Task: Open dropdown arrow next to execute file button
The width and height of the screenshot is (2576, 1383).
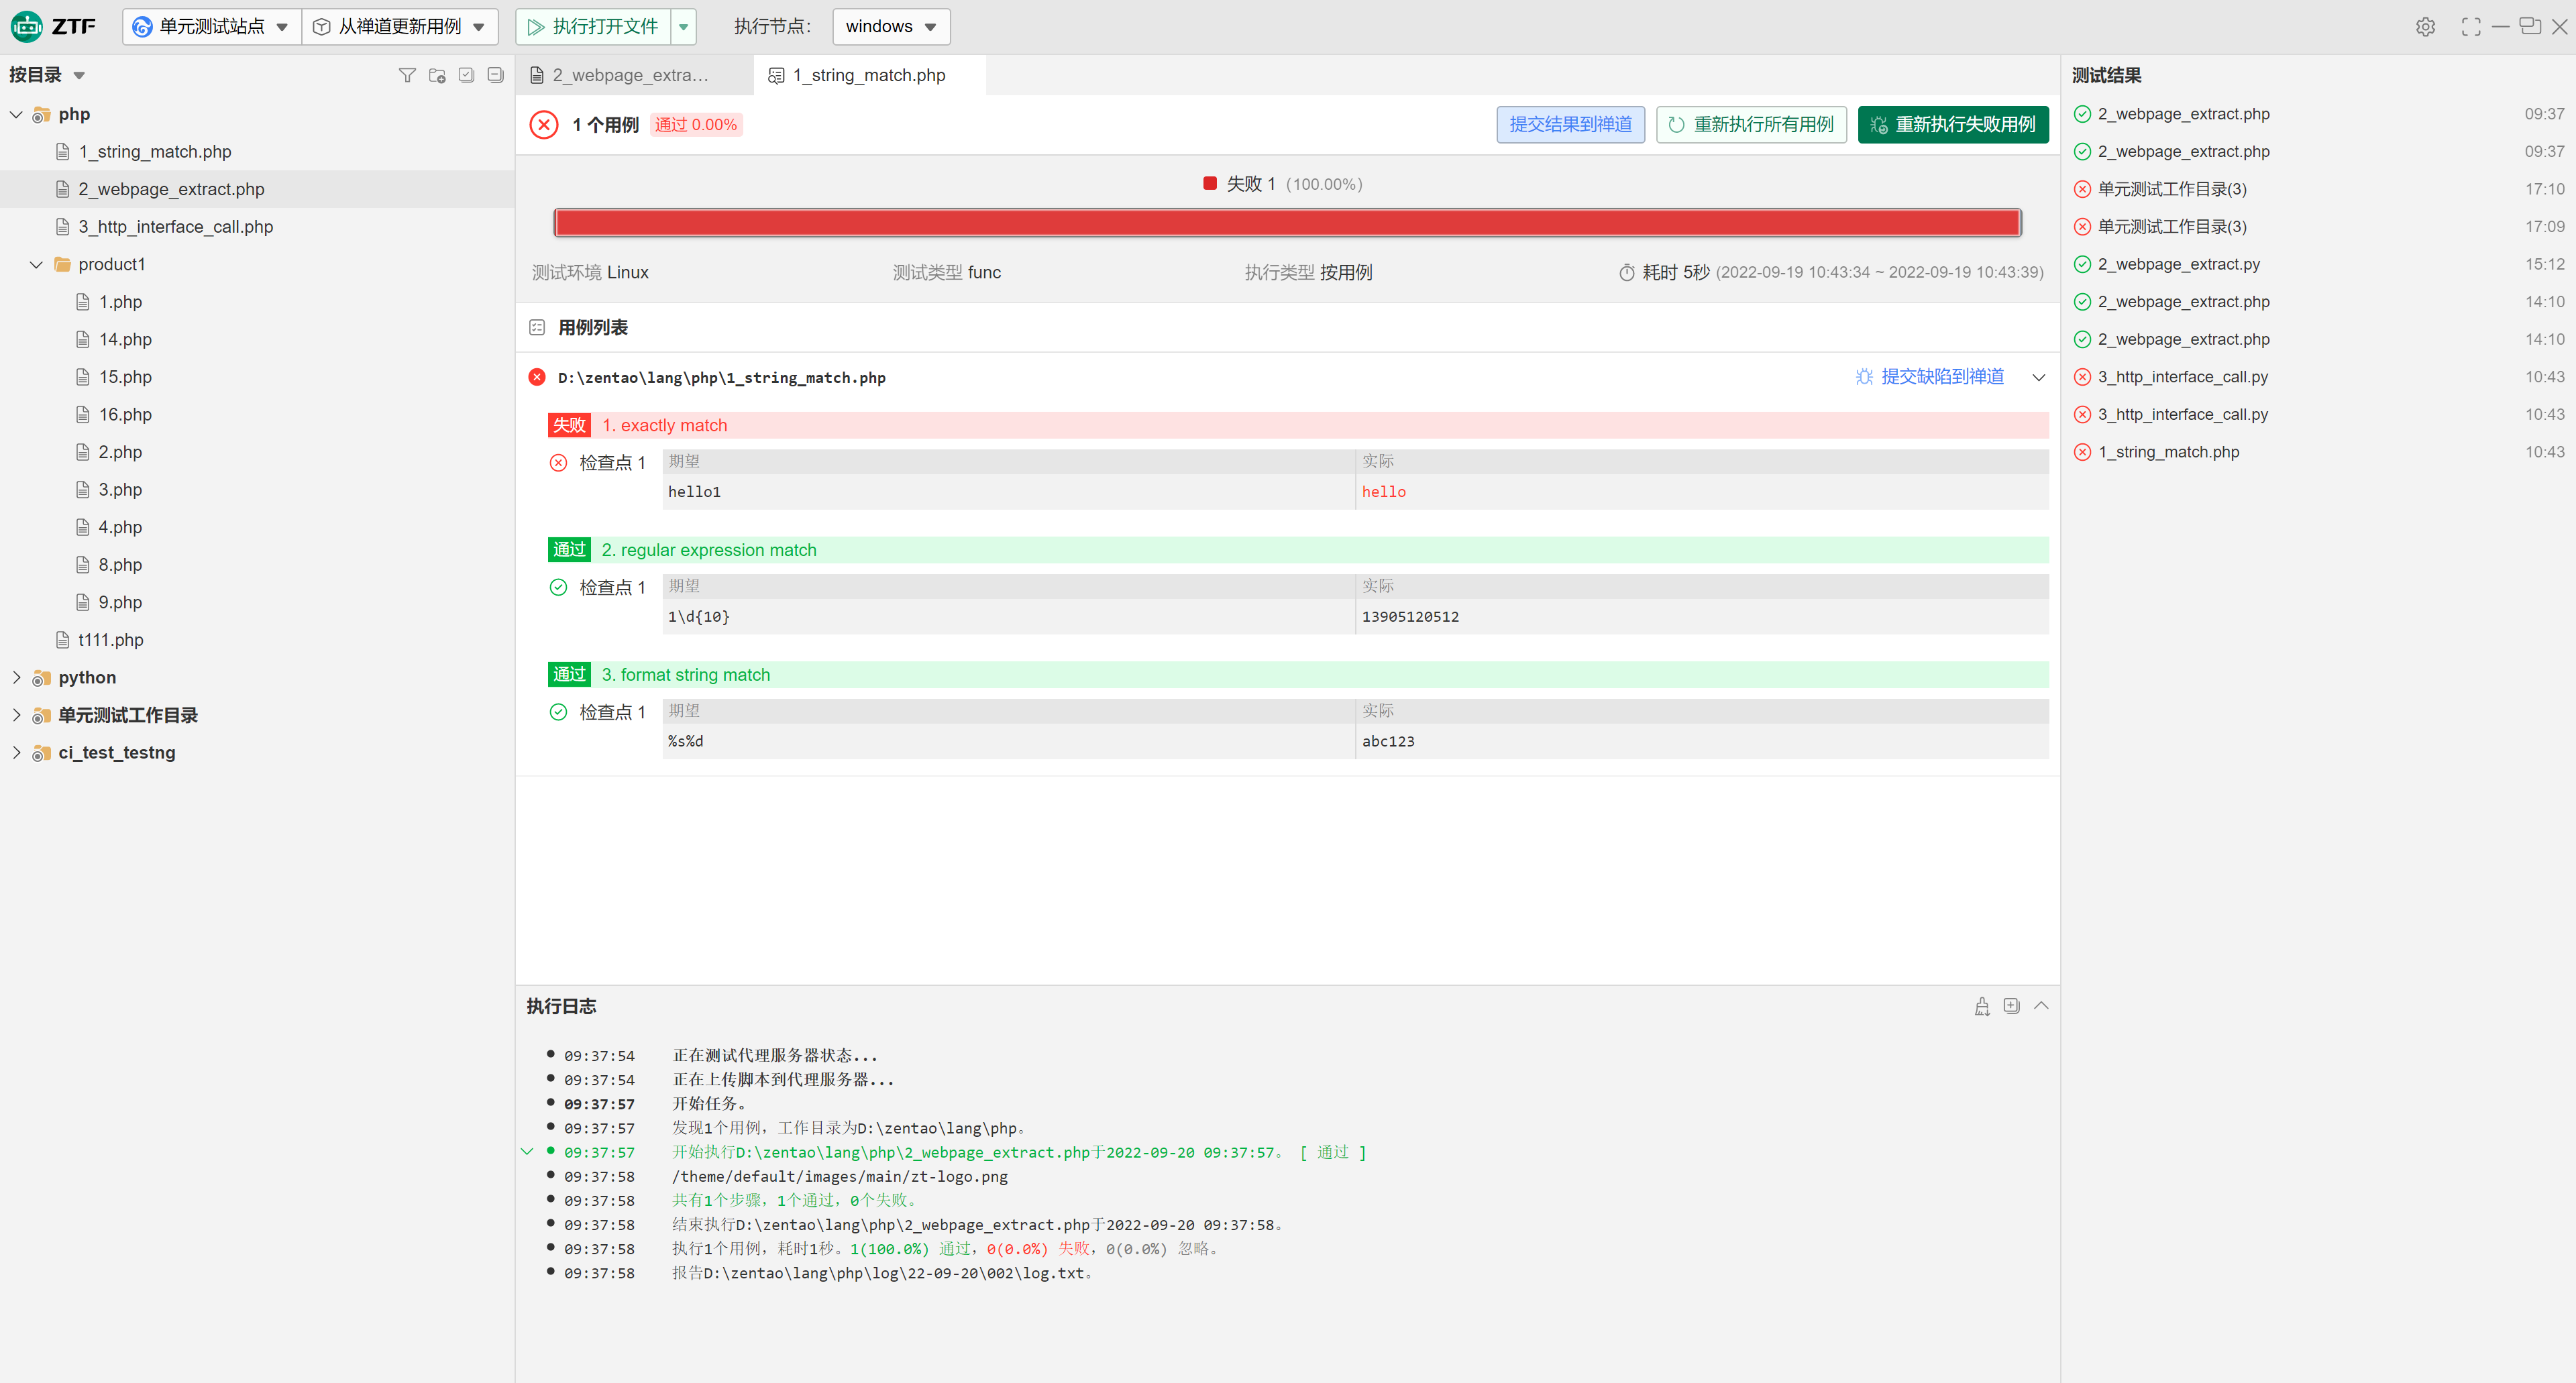Action: pos(684,27)
